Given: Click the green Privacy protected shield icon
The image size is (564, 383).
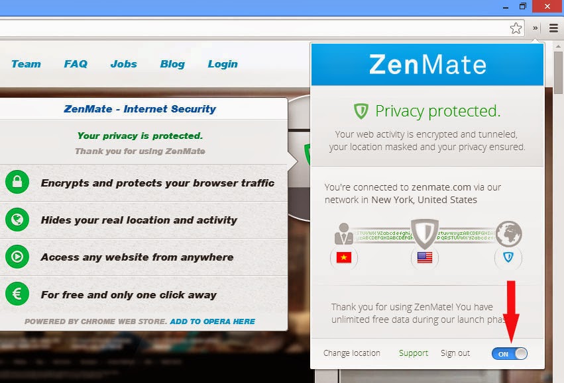Looking at the screenshot, I should tap(361, 111).
